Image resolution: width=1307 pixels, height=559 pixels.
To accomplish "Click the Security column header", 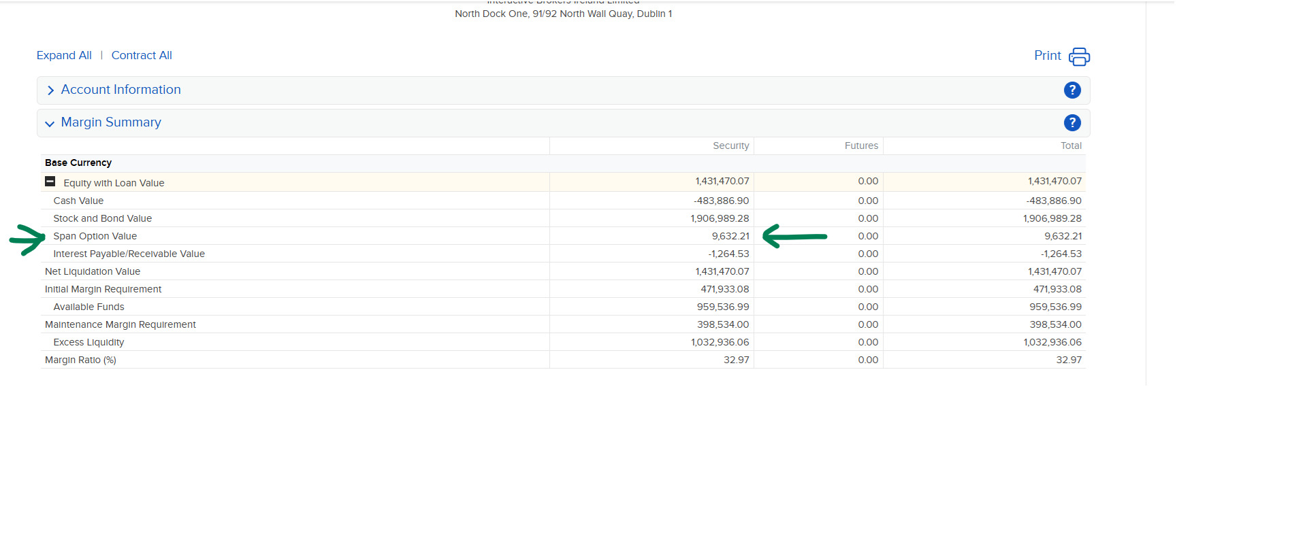I will coord(730,146).
